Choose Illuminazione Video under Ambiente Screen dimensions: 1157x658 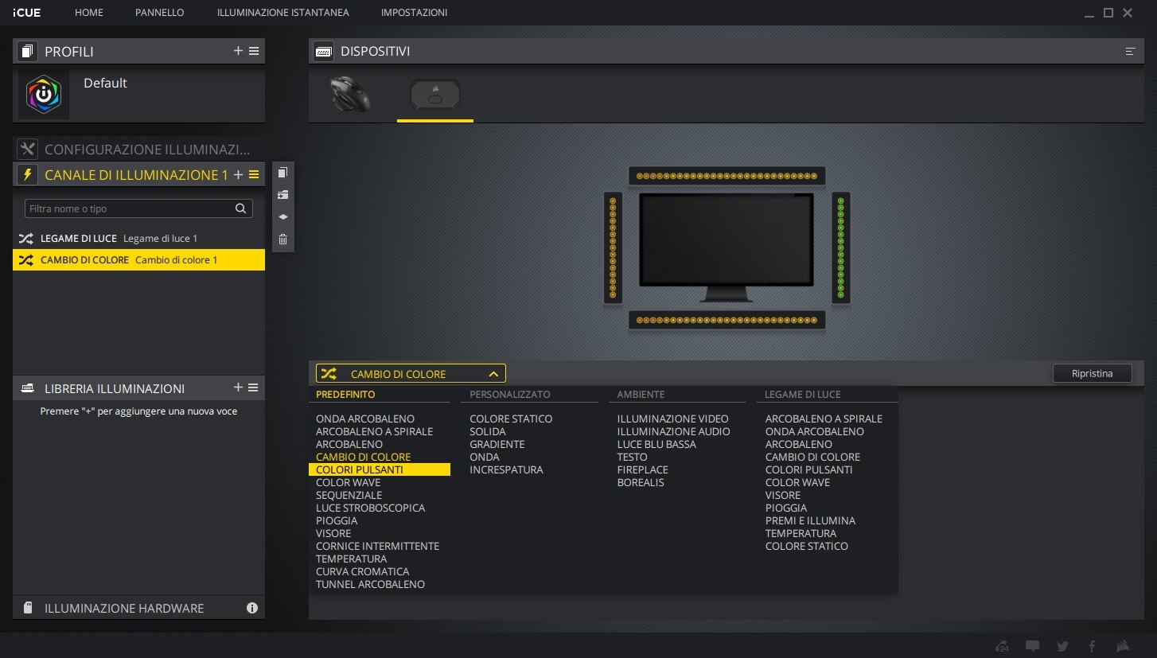(672, 419)
